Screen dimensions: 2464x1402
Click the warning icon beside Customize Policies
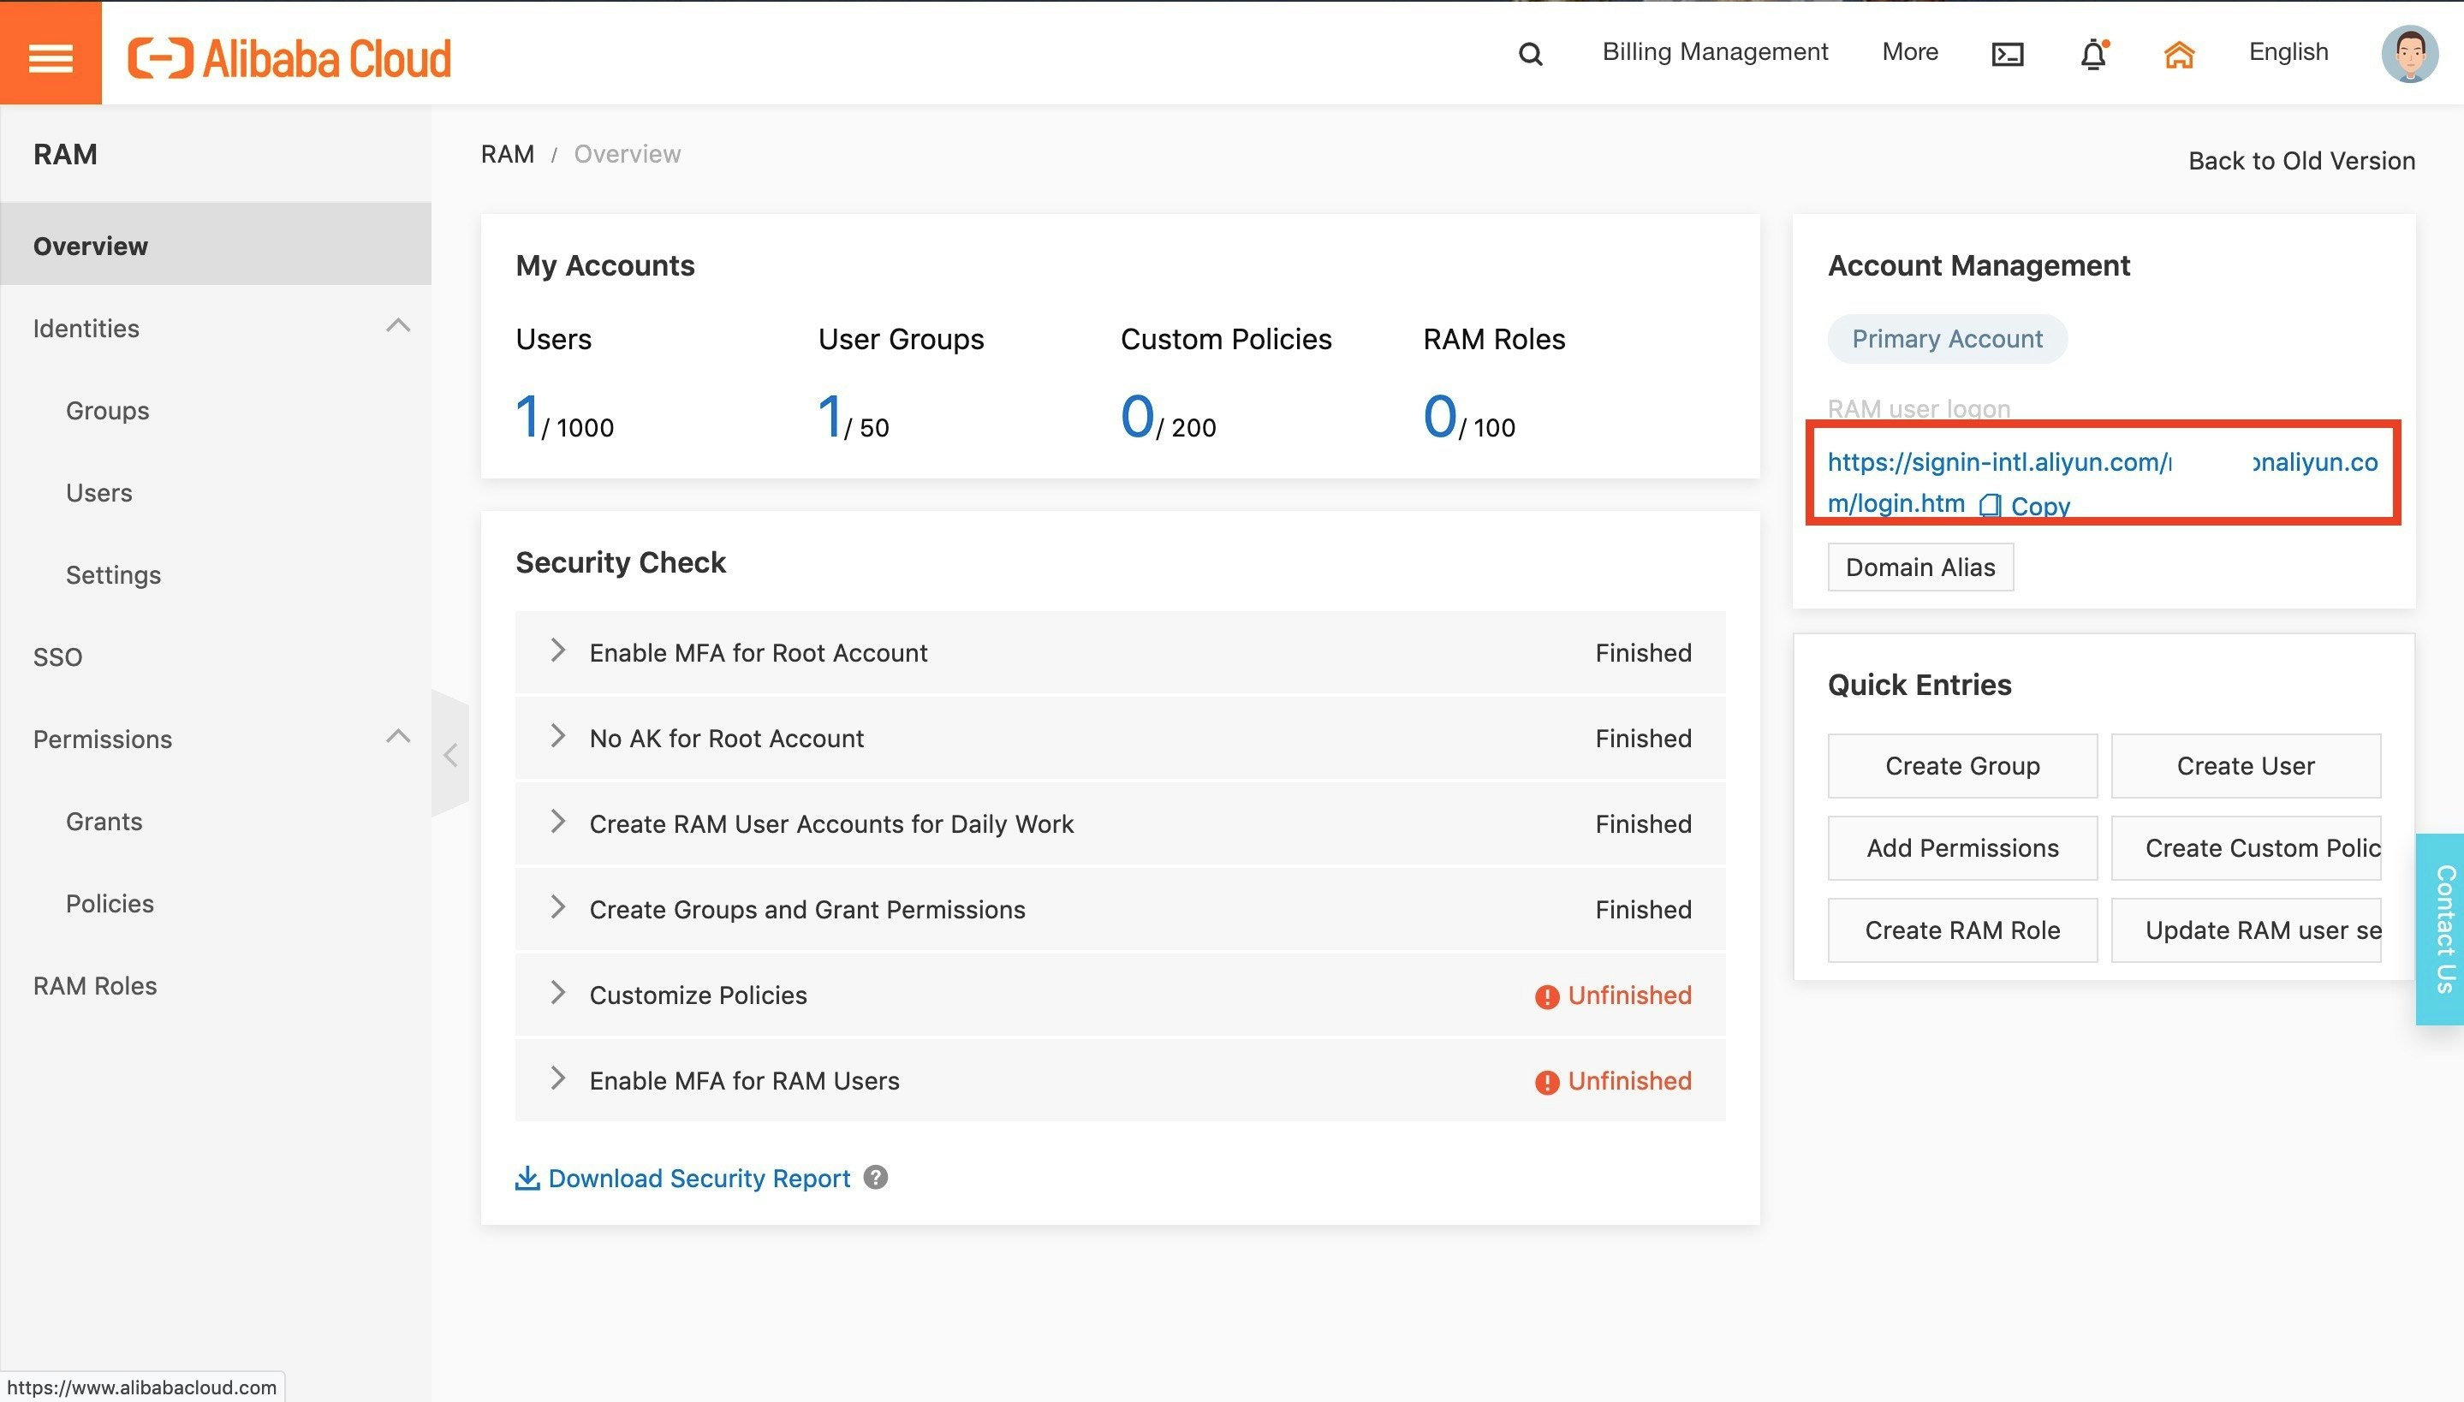click(1546, 996)
